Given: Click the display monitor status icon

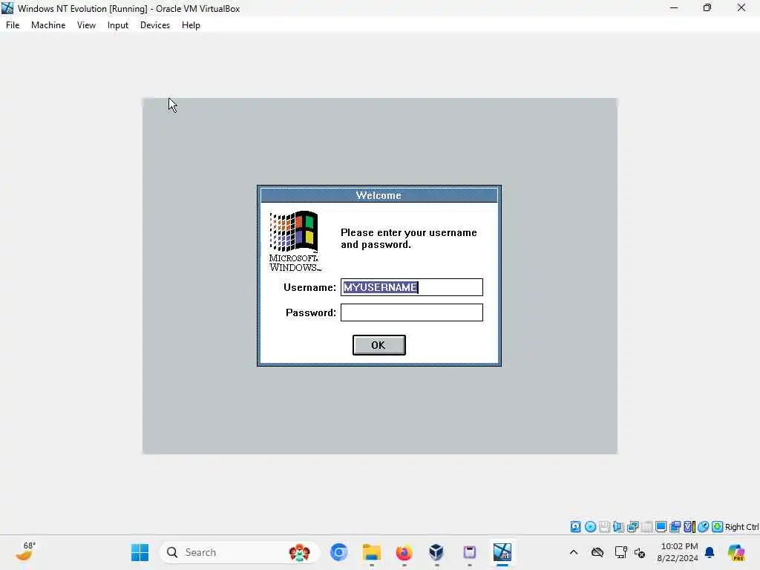Looking at the screenshot, I should (661, 527).
